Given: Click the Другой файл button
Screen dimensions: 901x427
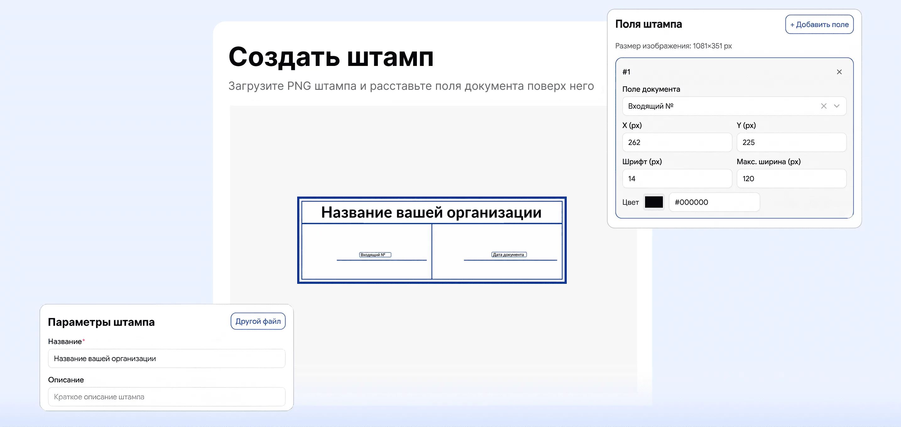Looking at the screenshot, I should [x=258, y=321].
